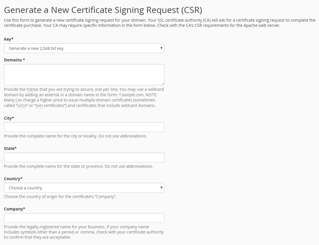Click the "Country*" field label

tap(13, 178)
